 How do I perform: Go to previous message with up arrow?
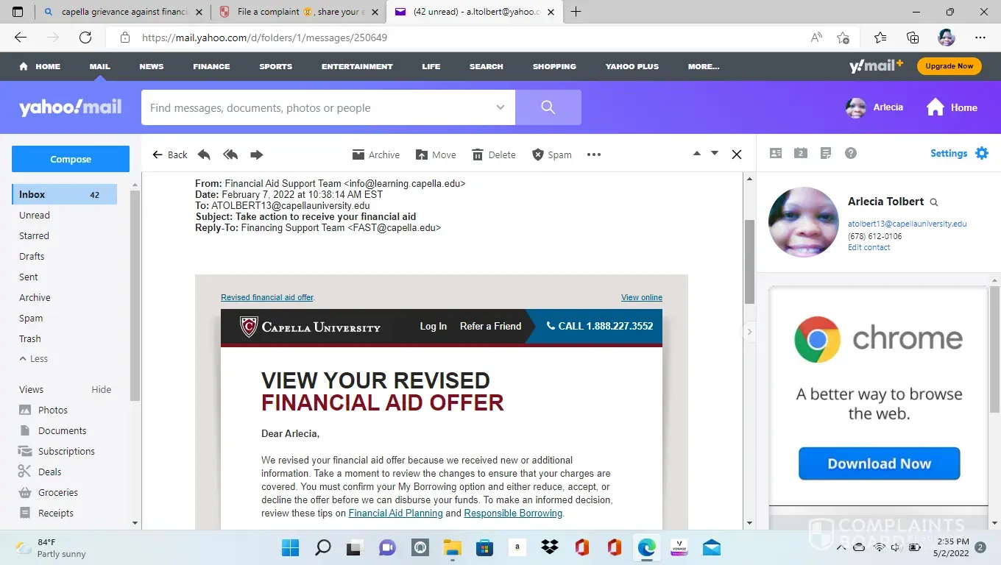(x=697, y=154)
